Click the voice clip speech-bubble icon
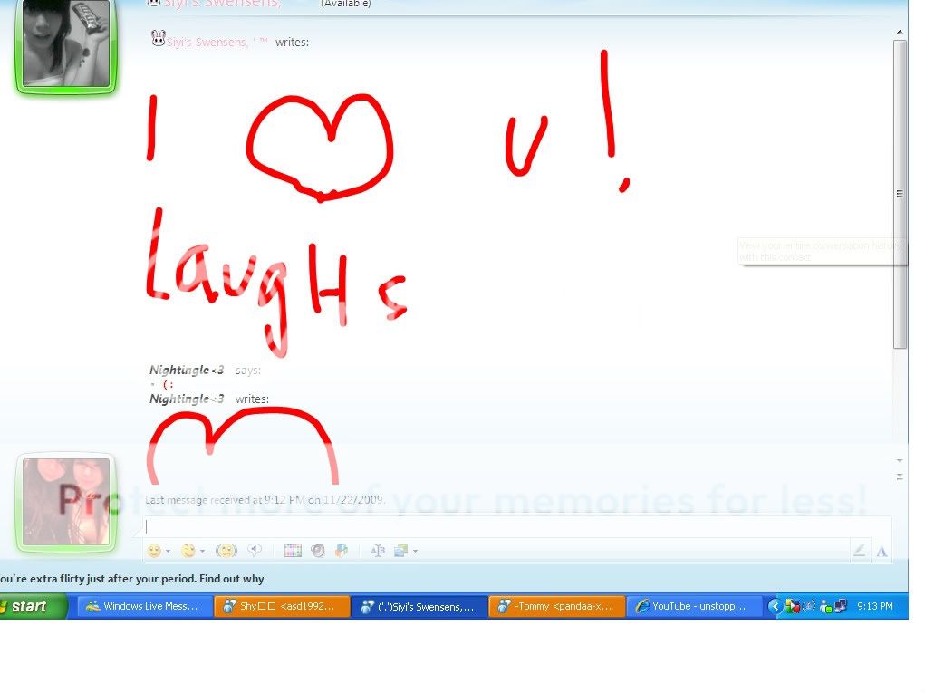The height and width of the screenshot is (693, 925). coord(255,551)
